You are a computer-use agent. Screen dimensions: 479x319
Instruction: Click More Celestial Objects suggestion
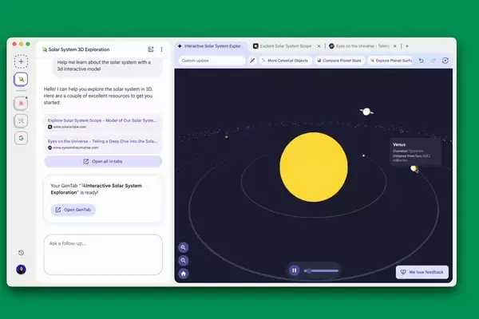(x=285, y=61)
